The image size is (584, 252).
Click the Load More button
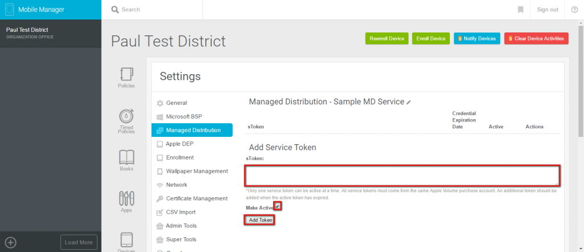[x=79, y=242]
